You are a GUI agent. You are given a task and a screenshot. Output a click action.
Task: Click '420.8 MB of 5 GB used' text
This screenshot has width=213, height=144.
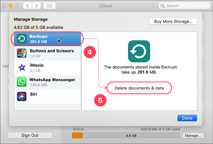point(160,129)
